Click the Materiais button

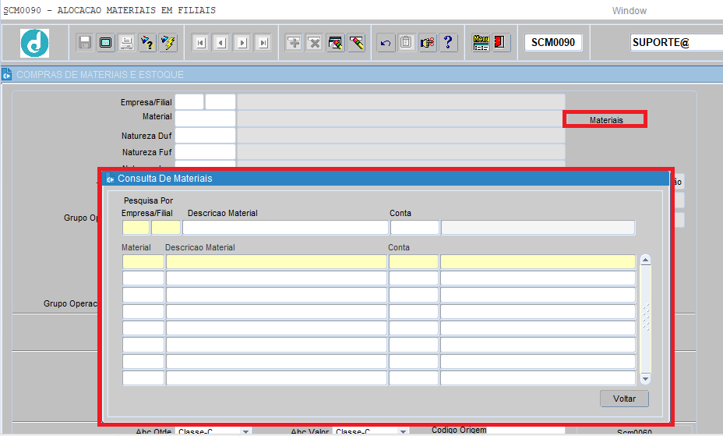(x=606, y=120)
